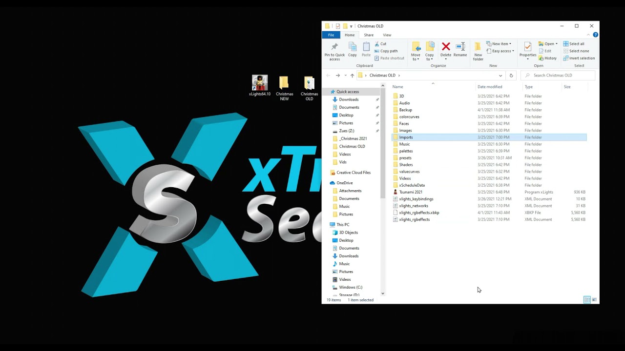This screenshot has width=625, height=351.
Task: Click the Refresh button in address bar
Action: coord(511,76)
